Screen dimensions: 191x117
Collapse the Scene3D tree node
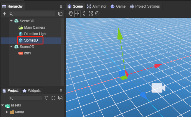(x=11, y=21)
